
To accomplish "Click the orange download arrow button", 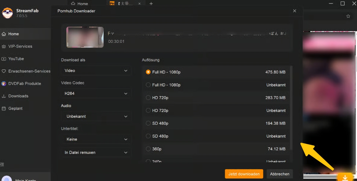I will tap(345, 177).
